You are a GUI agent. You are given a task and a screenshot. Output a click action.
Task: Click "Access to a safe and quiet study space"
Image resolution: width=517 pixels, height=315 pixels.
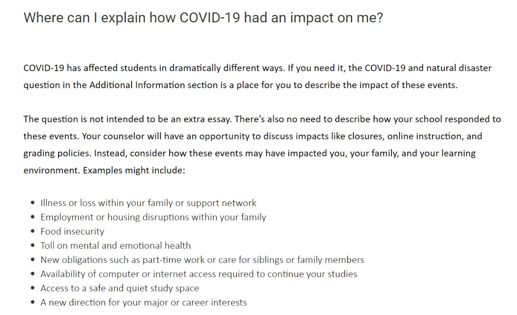click(120, 288)
